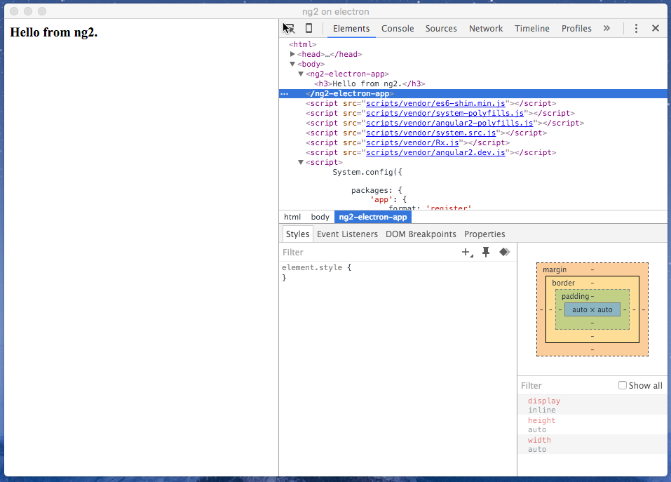671x482 pixels.
Task: Toggle element state pin icon
Action: pyautogui.click(x=486, y=252)
